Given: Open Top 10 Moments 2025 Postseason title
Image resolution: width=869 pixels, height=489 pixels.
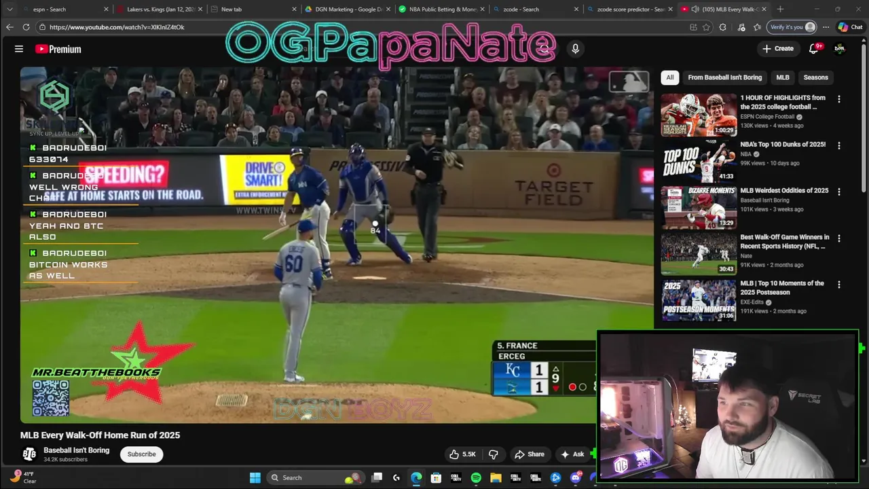Looking at the screenshot, I should tap(782, 288).
